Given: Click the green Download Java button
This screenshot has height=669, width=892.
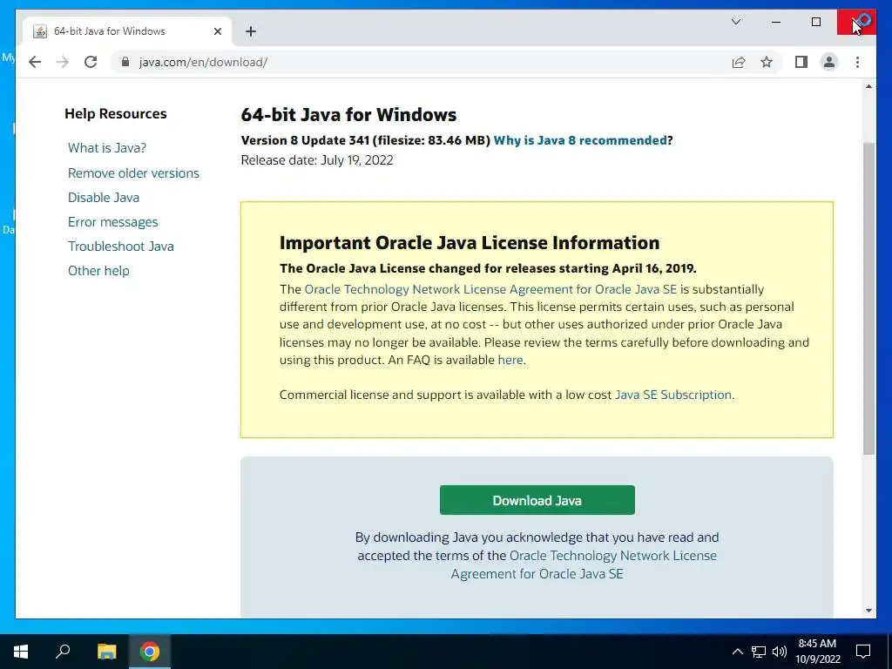Looking at the screenshot, I should pos(537,500).
